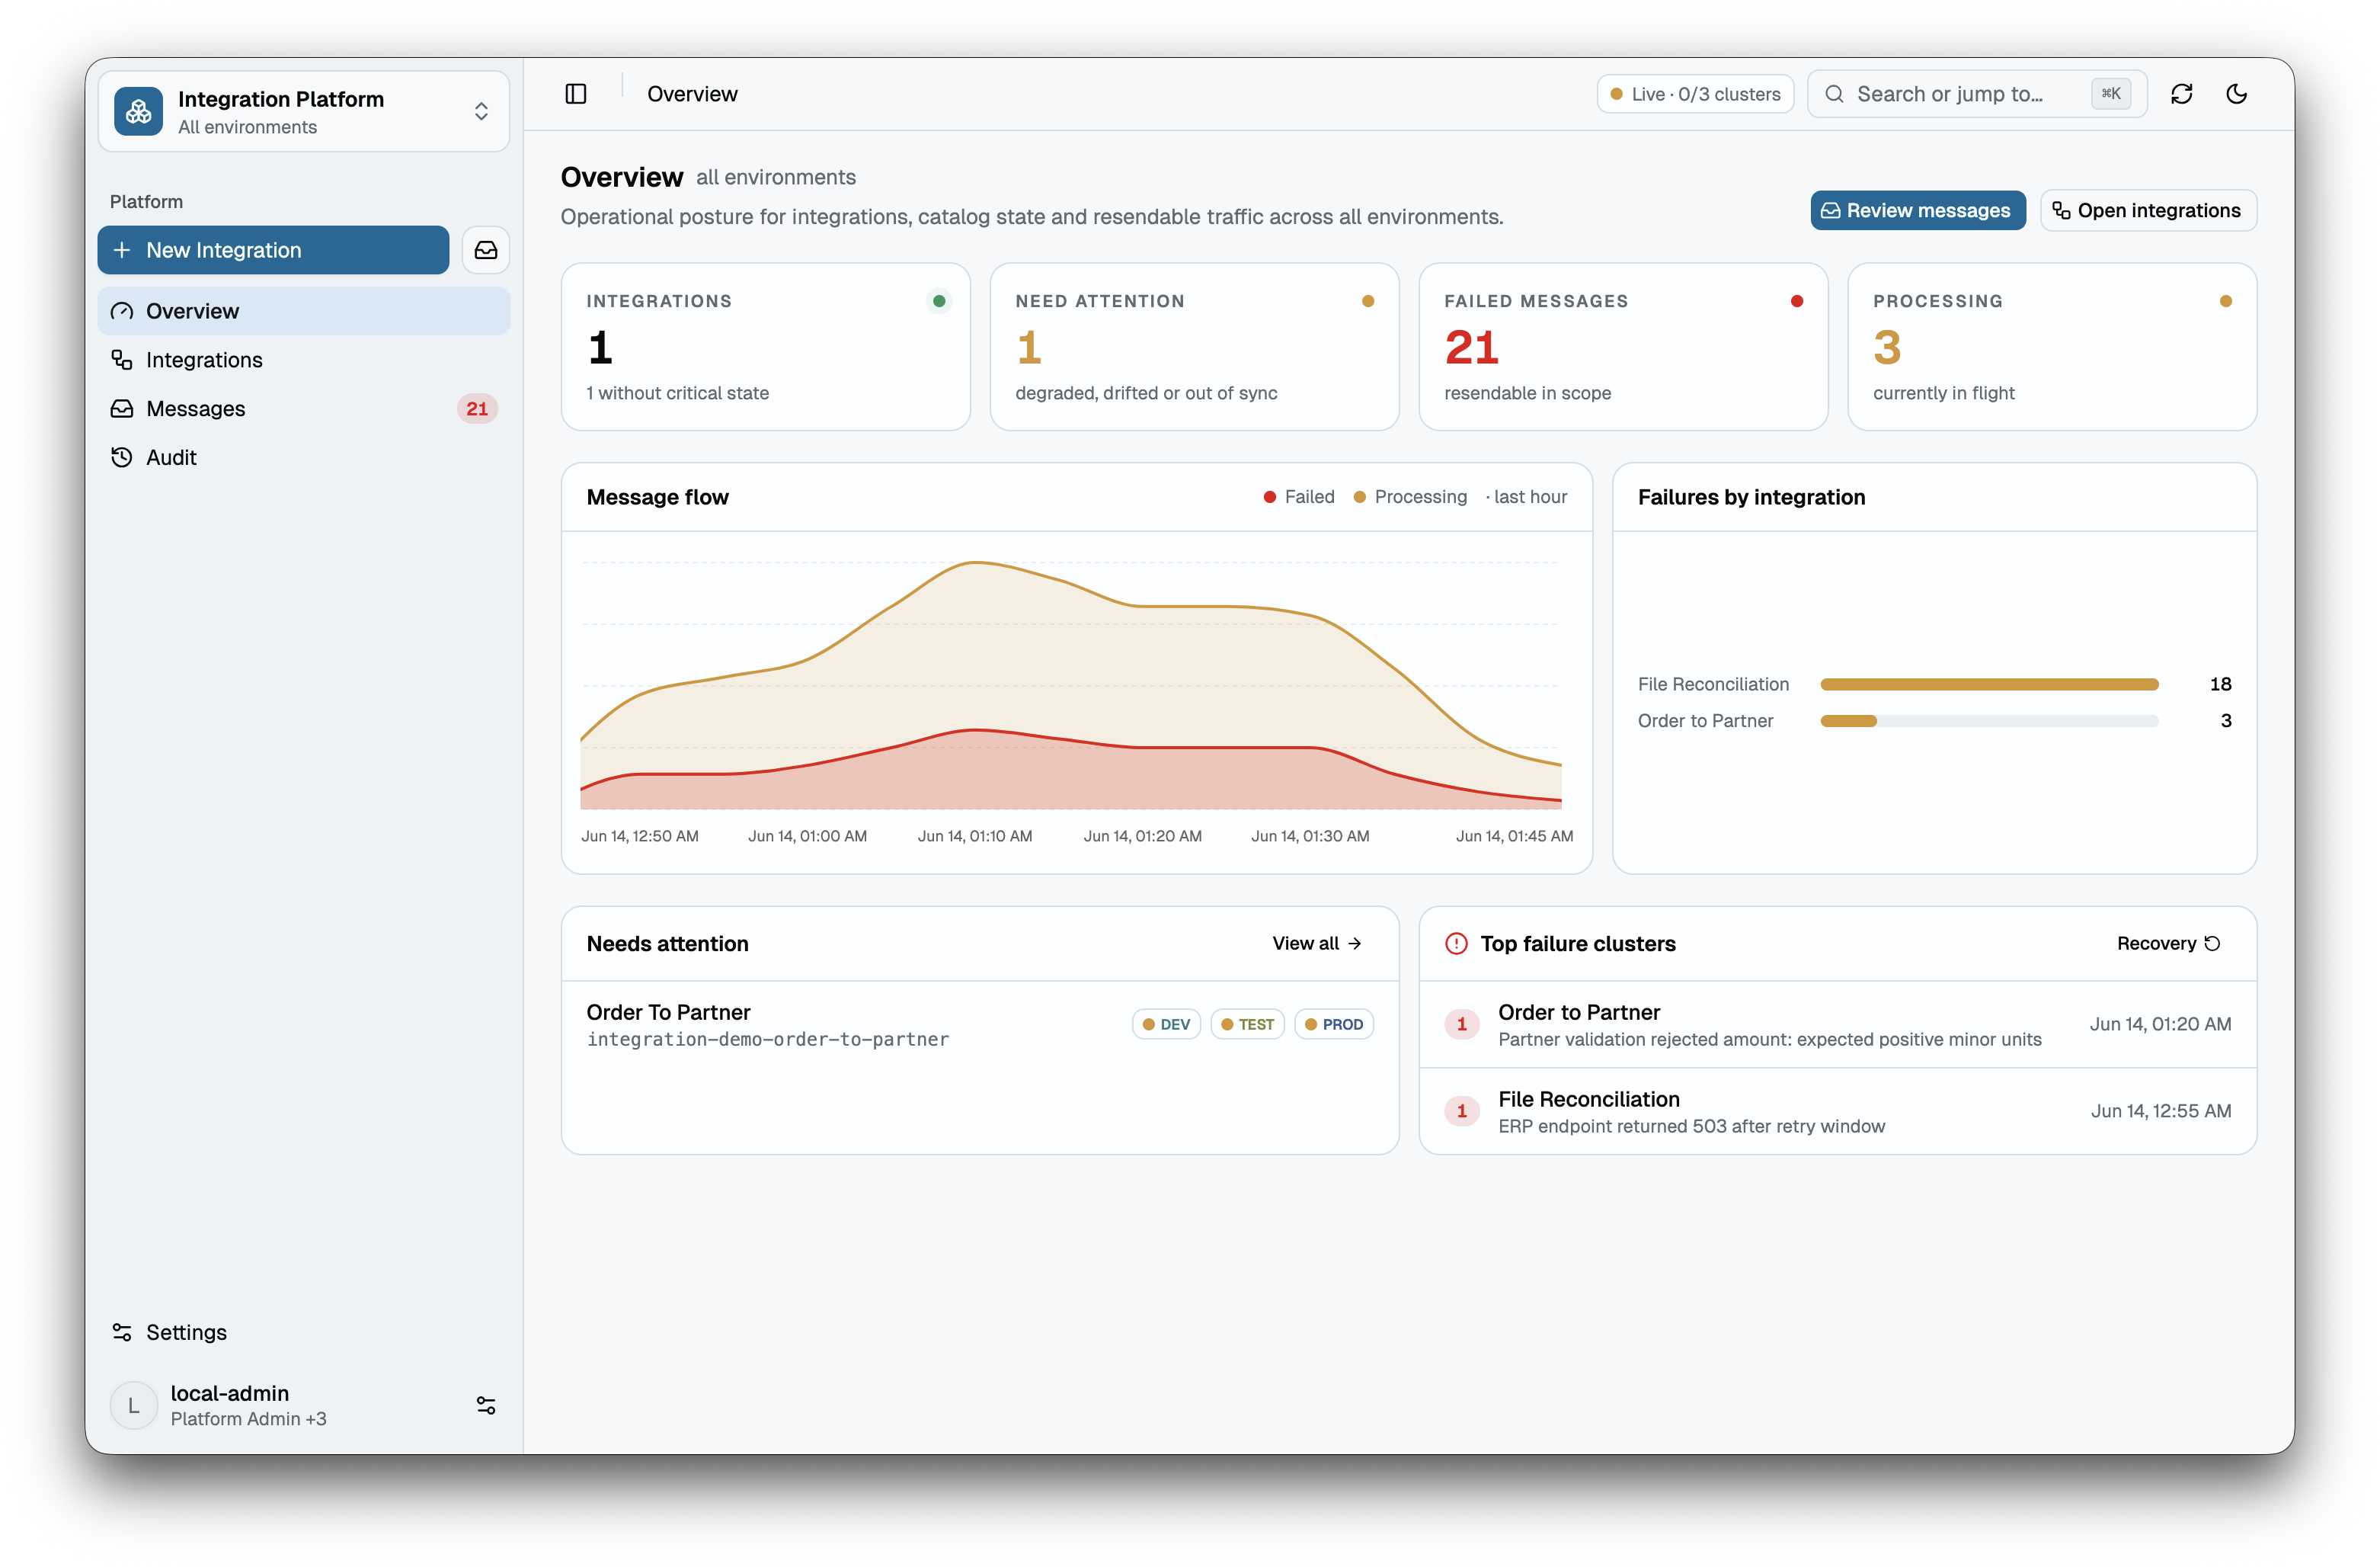2380x1567 pixels.
Task: Click the refresh icon in the top bar
Action: pyautogui.click(x=2182, y=94)
